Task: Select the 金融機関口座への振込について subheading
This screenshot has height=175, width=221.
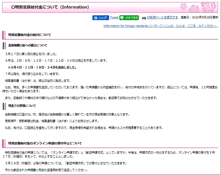Action: (28, 45)
